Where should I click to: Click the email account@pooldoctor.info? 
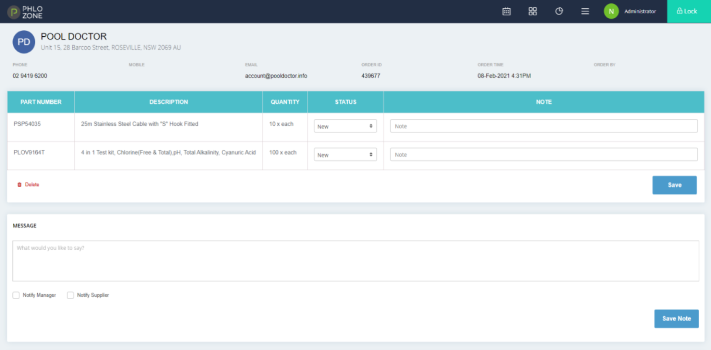click(x=276, y=76)
